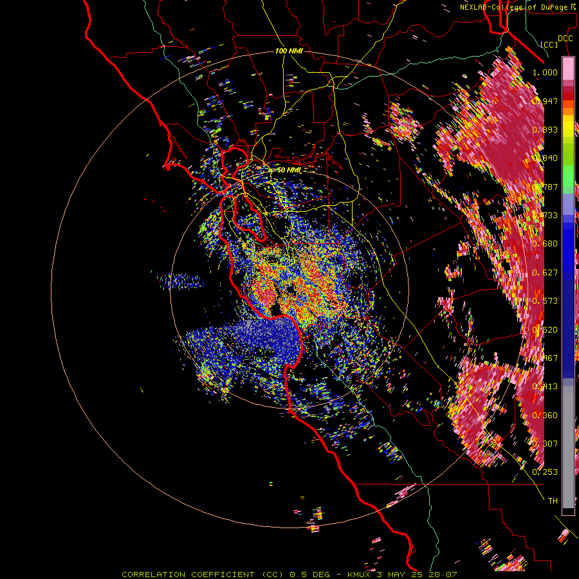Image resolution: width=579 pixels, height=579 pixels.
Task: Click the 0.893 legend value
Action: pos(545,129)
